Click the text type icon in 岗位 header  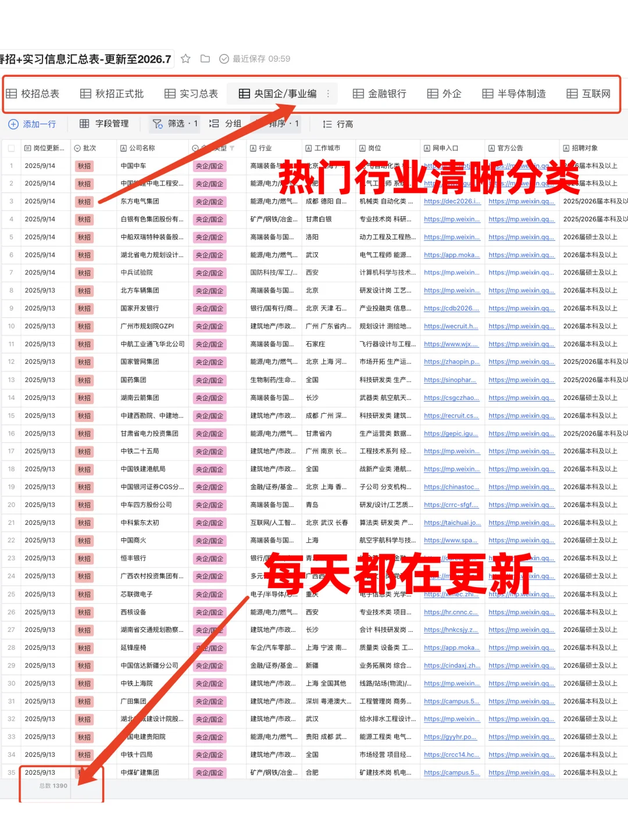point(362,148)
